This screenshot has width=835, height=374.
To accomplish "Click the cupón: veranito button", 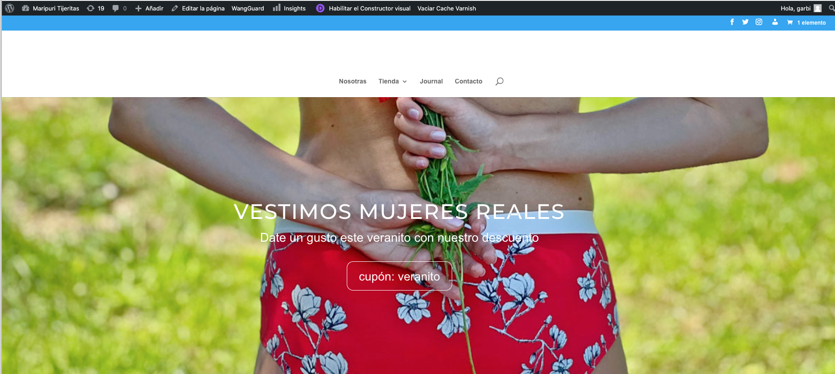I will 399,276.
